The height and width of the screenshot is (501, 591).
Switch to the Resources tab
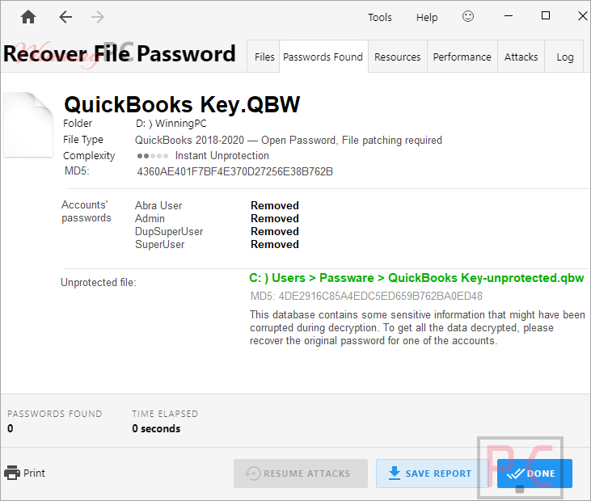(x=397, y=57)
